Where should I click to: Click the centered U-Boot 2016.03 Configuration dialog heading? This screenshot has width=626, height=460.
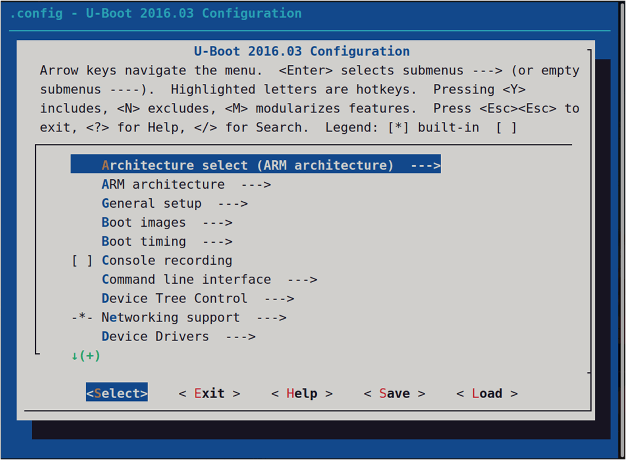(x=301, y=51)
